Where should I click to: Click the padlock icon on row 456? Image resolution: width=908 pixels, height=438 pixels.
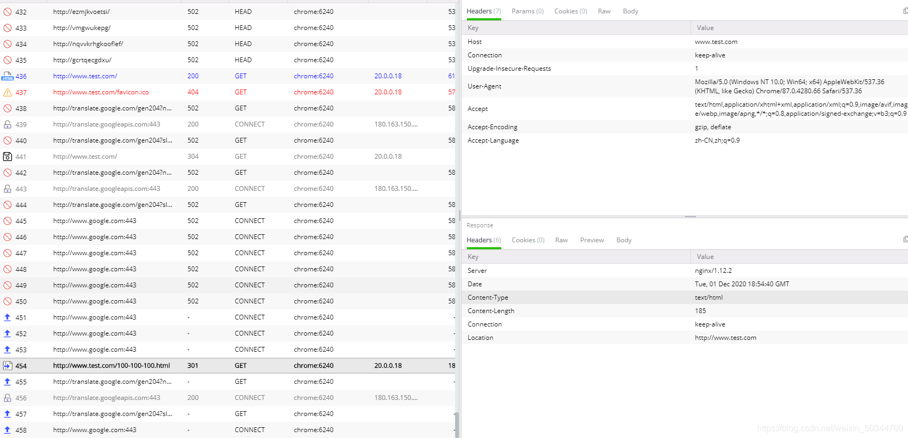pos(8,398)
